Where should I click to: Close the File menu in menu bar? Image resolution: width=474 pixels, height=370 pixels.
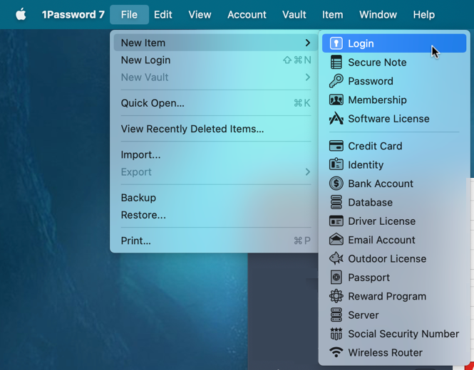click(130, 14)
